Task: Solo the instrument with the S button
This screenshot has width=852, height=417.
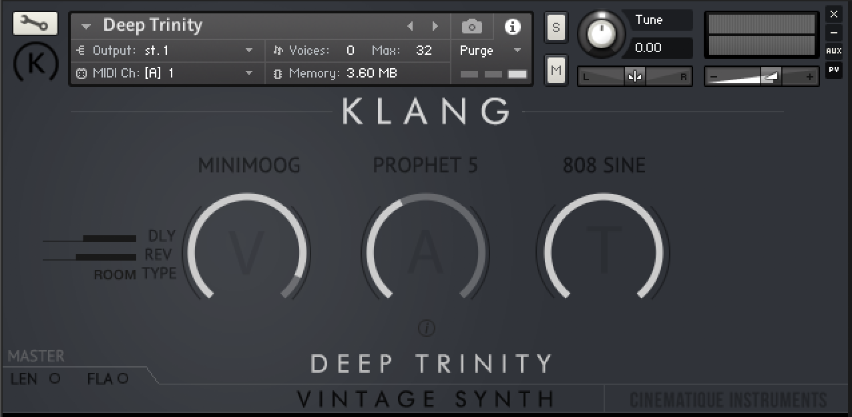Action: (x=556, y=28)
